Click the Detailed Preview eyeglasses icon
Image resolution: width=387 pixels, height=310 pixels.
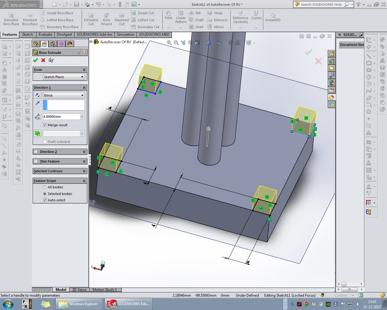point(51,60)
